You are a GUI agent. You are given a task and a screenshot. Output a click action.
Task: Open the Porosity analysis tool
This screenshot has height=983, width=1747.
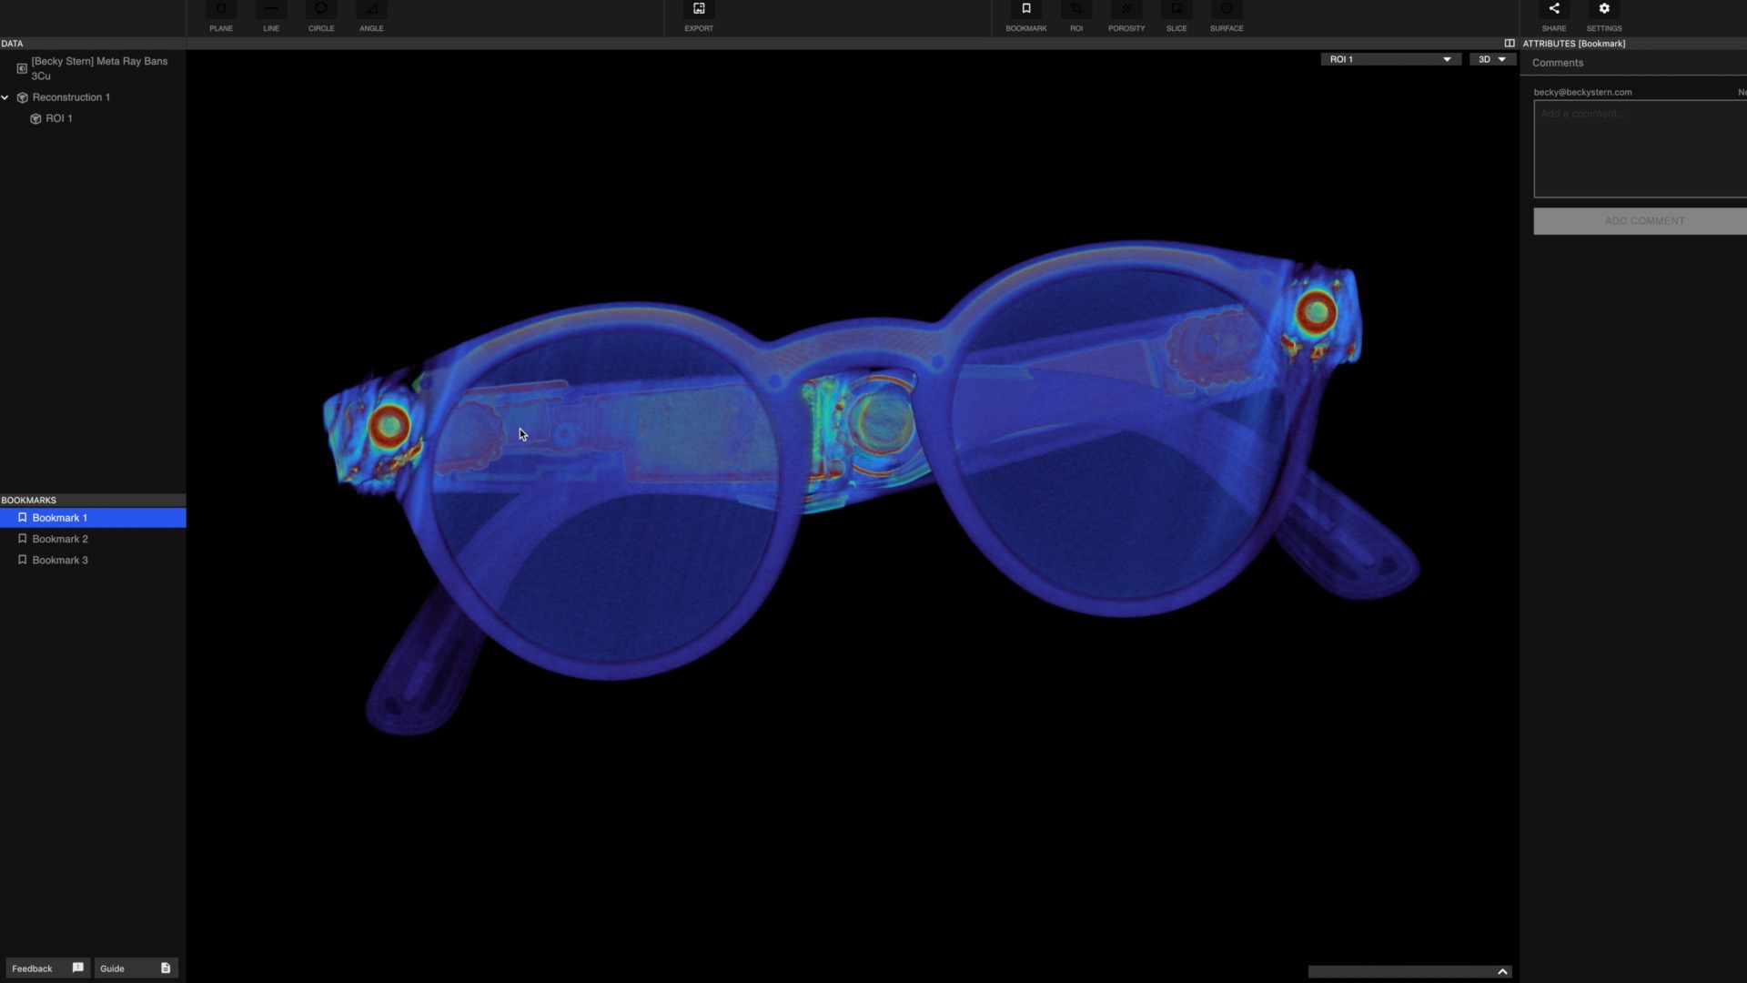(1126, 11)
